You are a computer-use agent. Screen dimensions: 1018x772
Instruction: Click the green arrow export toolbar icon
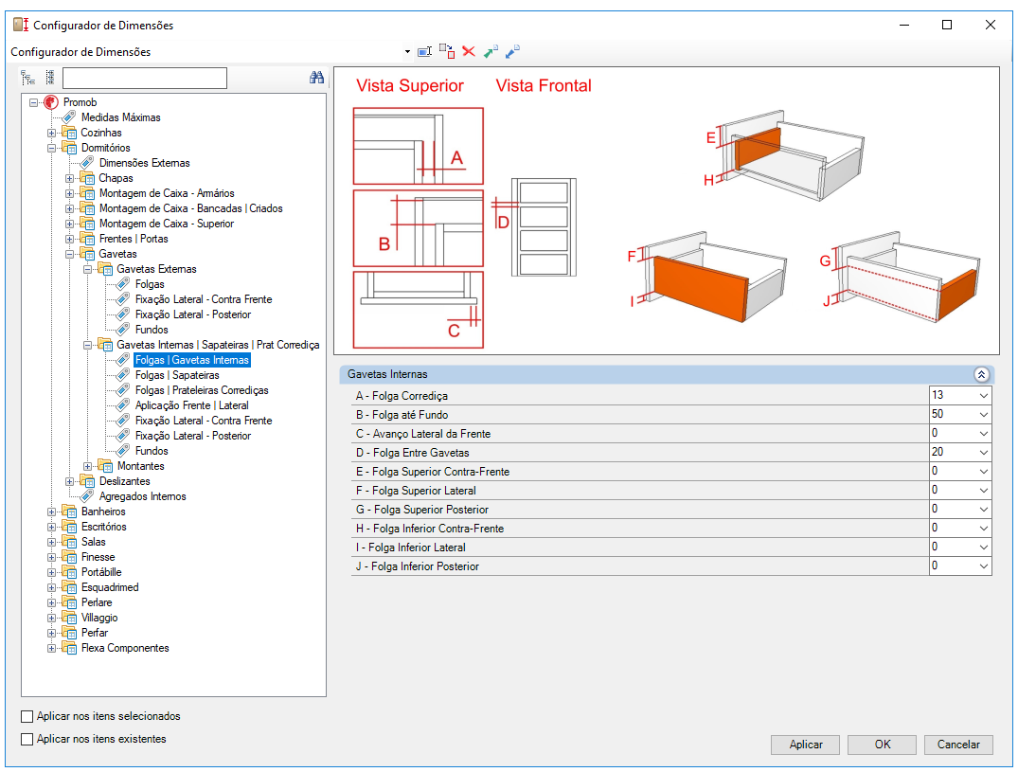coord(491,51)
